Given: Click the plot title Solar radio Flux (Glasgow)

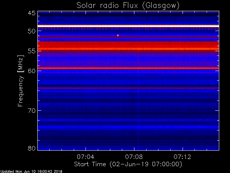Looking at the screenshot, I should tap(128, 6).
